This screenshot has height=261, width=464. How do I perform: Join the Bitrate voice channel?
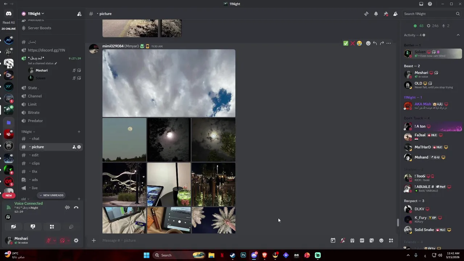click(51, 112)
